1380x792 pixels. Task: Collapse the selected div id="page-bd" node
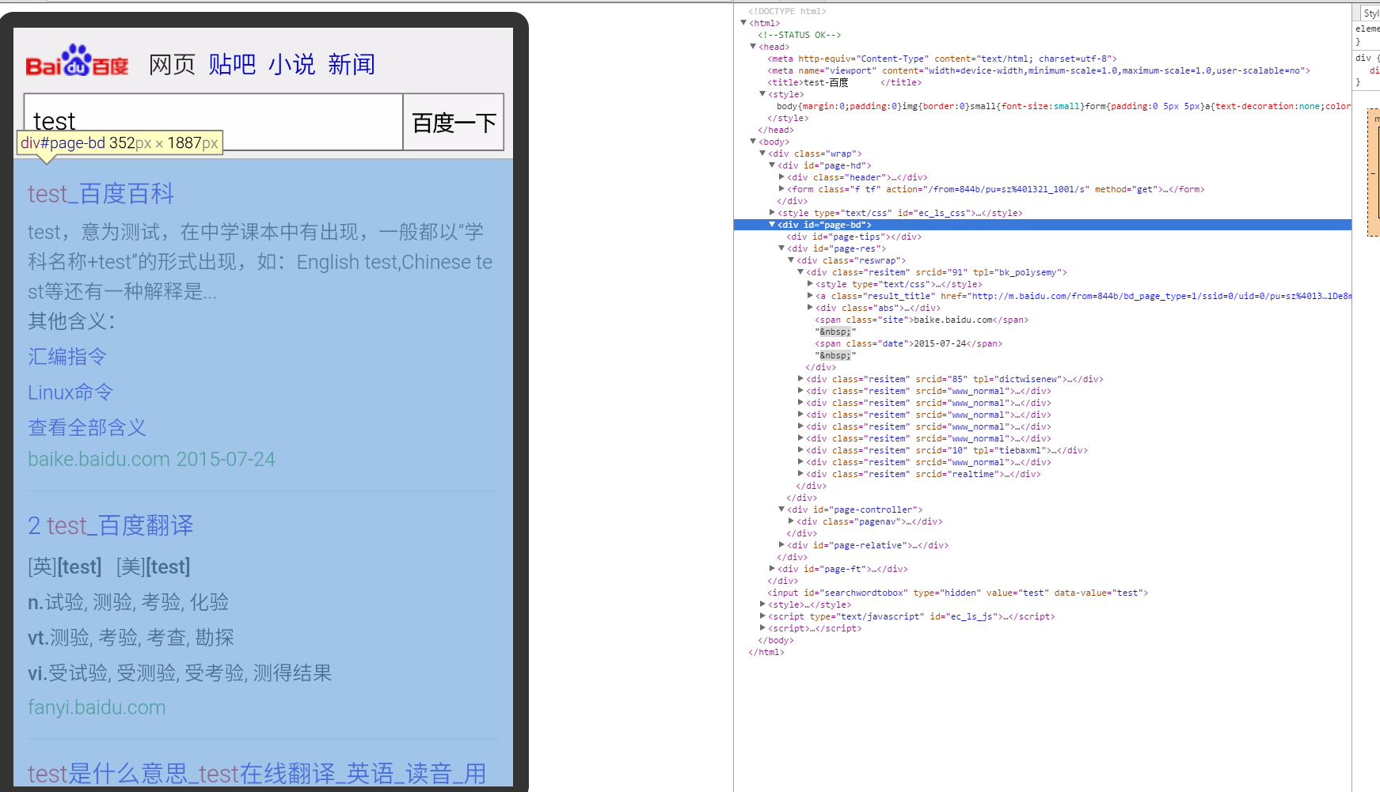(x=772, y=225)
